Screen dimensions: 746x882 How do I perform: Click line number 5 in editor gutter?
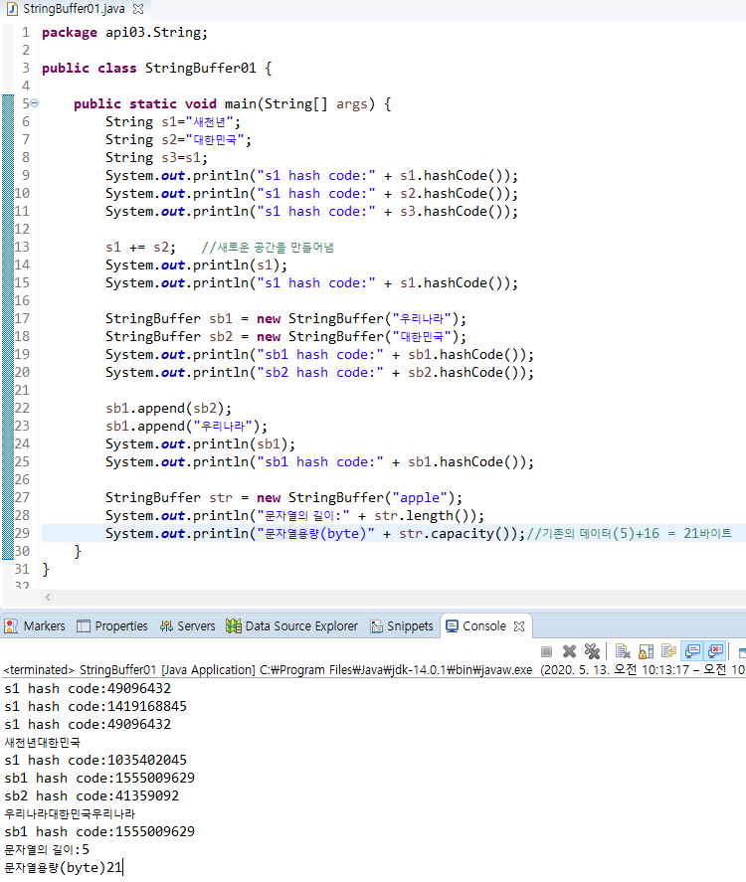tap(25, 103)
